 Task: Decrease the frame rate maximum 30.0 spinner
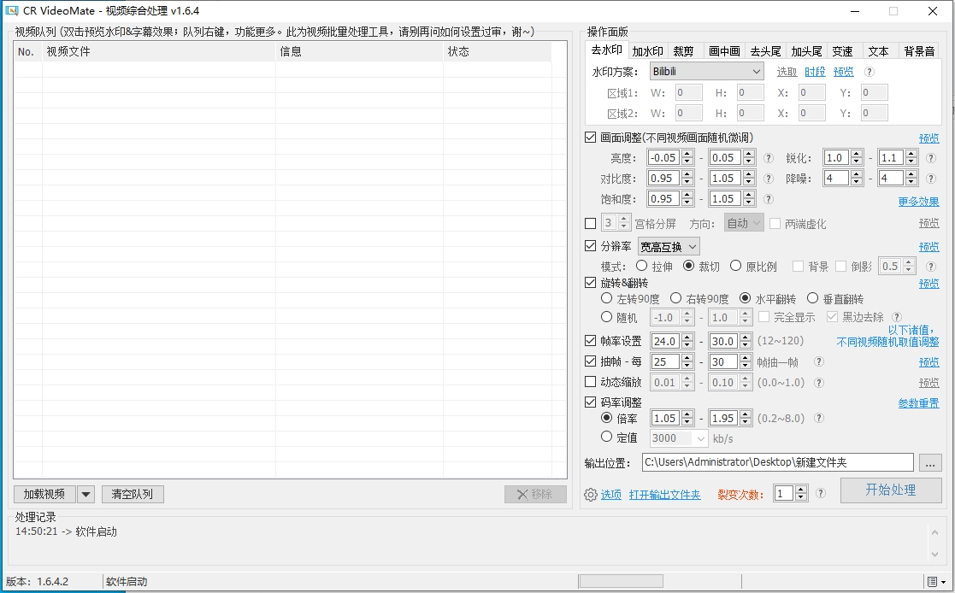(x=746, y=345)
